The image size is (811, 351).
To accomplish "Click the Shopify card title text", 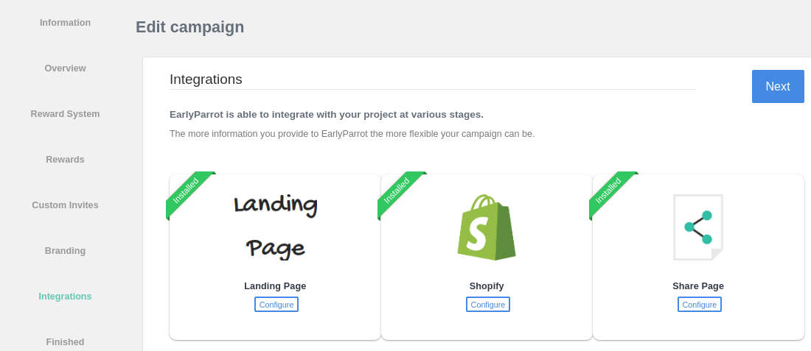I will coord(487,286).
